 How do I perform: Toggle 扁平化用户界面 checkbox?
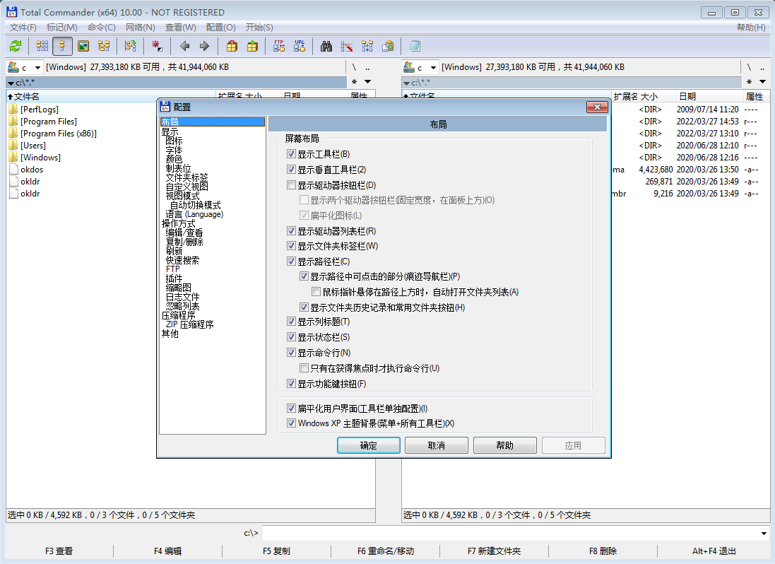291,408
